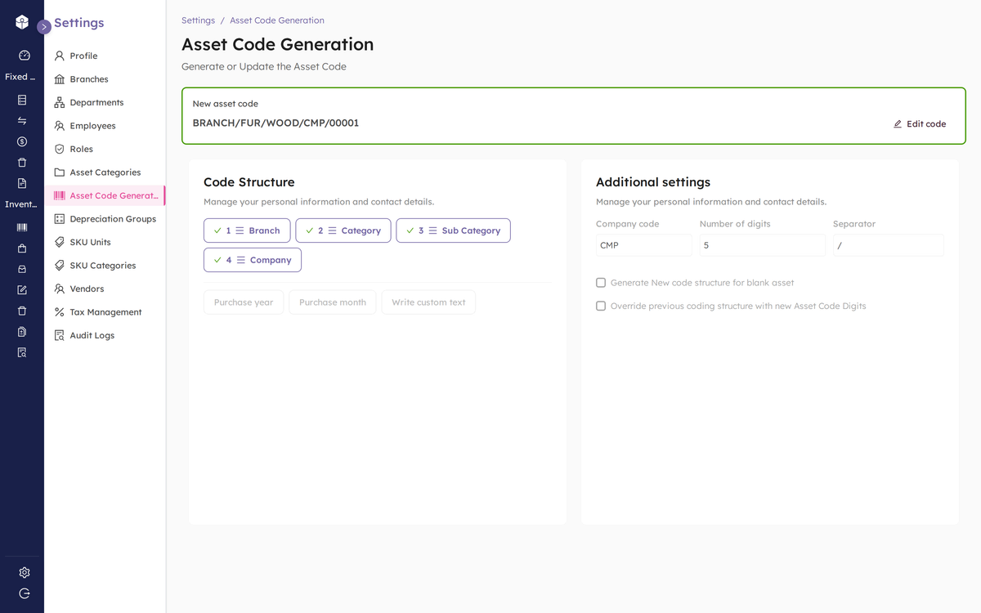The image size is (981, 613).
Task: Open SKU Categories settings page
Action: click(105, 266)
